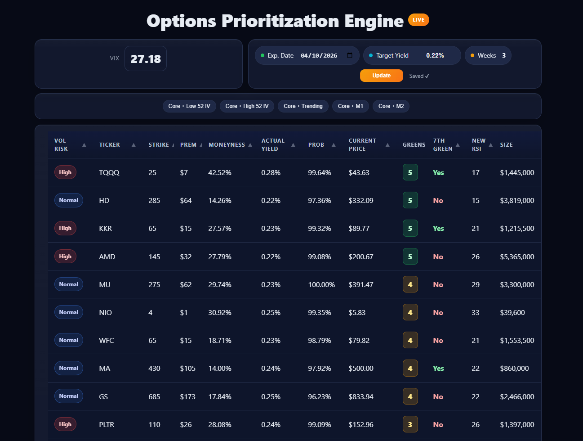The width and height of the screenshot is (583, 441).
Task: Click the Saved ✓ status text
Action: [419, 76]
